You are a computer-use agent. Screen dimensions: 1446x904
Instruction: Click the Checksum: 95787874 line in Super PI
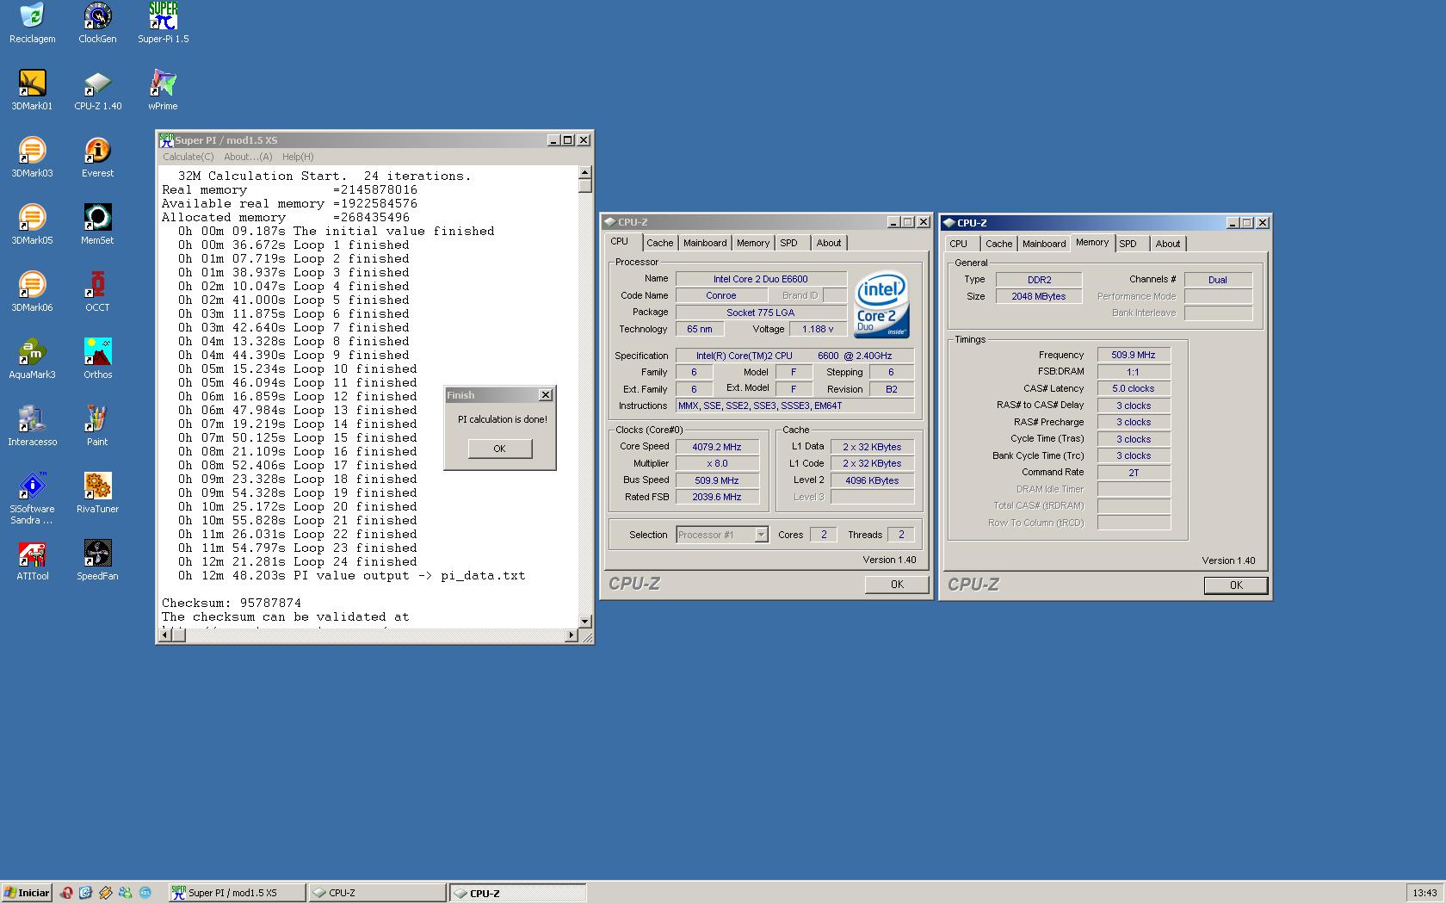[x=232, y=603]
